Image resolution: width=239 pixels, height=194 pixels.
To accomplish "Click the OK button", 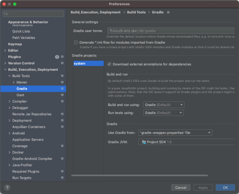I will tap(225, 188).
